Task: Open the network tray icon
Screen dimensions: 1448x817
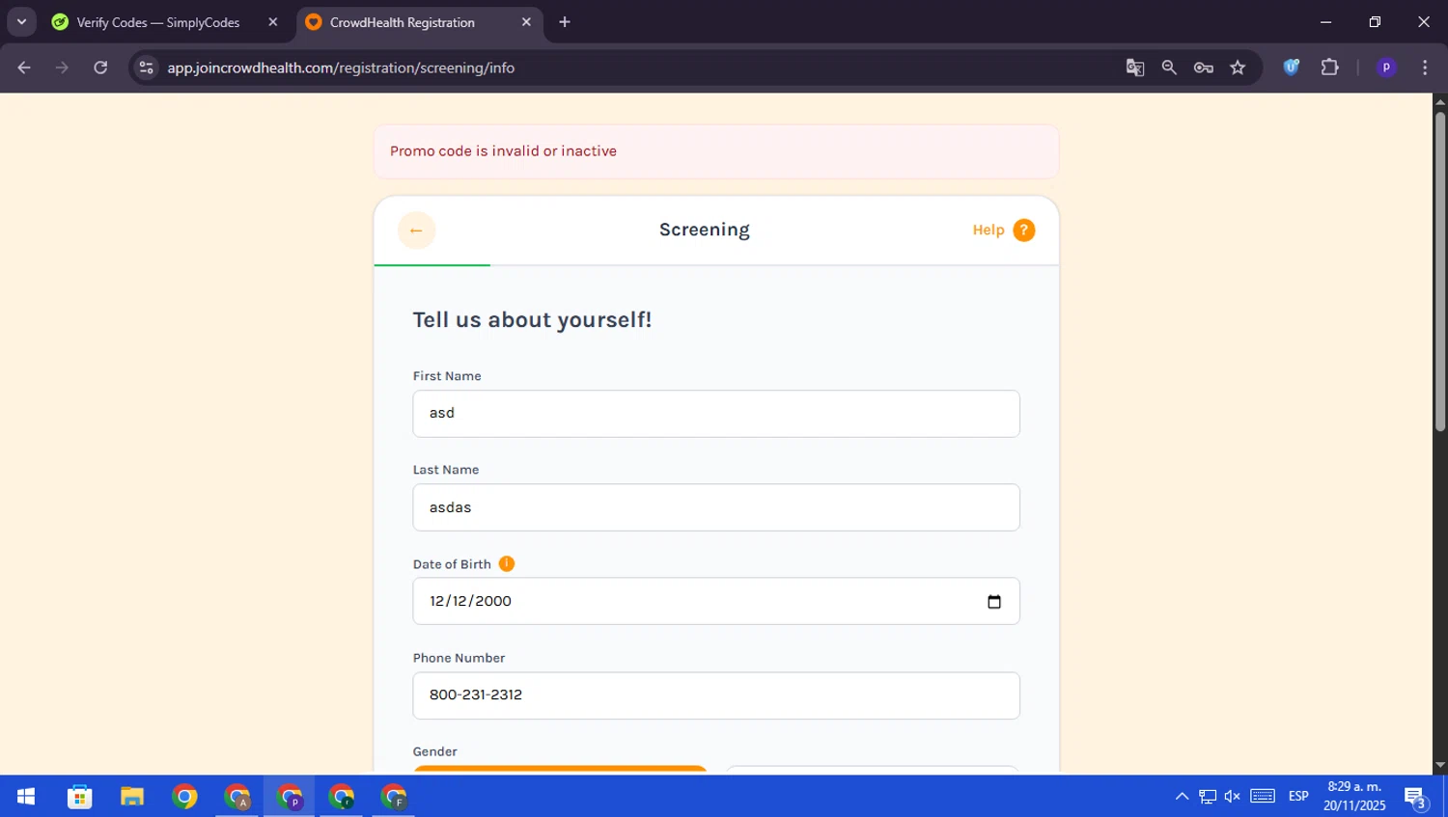Action: pyautogui.click(x=1208, y=797)
